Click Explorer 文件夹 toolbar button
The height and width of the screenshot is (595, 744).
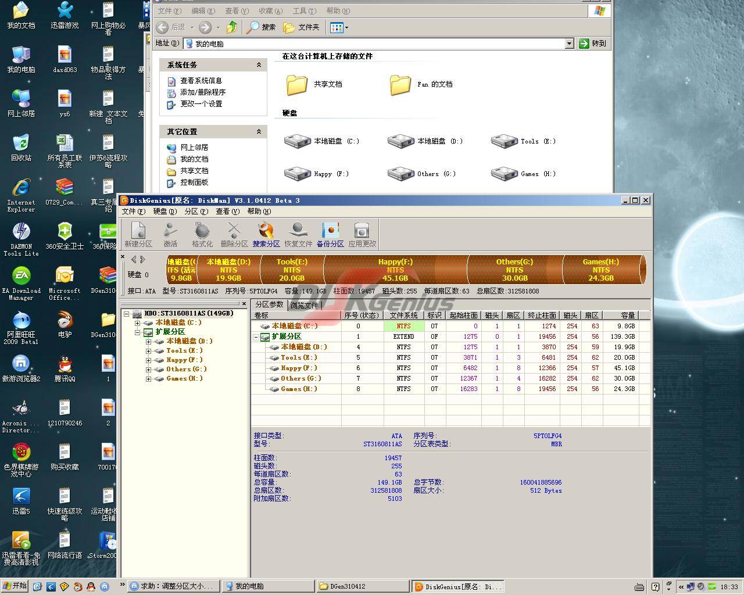[301, 27]
